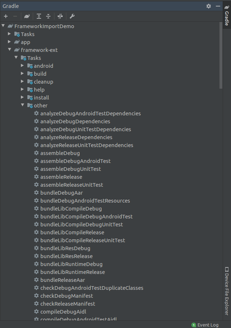Click gear icon beside checkDebugManifest task
The width and height of the screenshot is (231, 328).
36,296
